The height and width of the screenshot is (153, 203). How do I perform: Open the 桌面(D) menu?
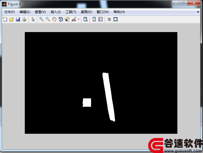coord(86,12)
